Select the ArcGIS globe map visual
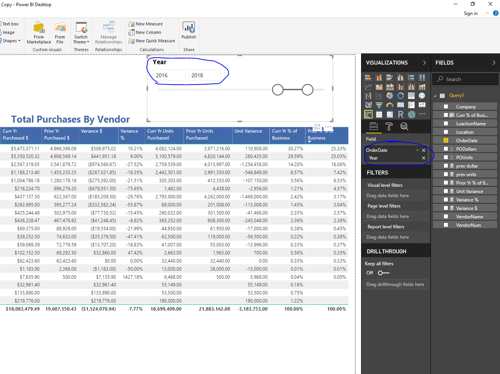The height and width of the screenshot is (374, 500). tap(411, 114)
